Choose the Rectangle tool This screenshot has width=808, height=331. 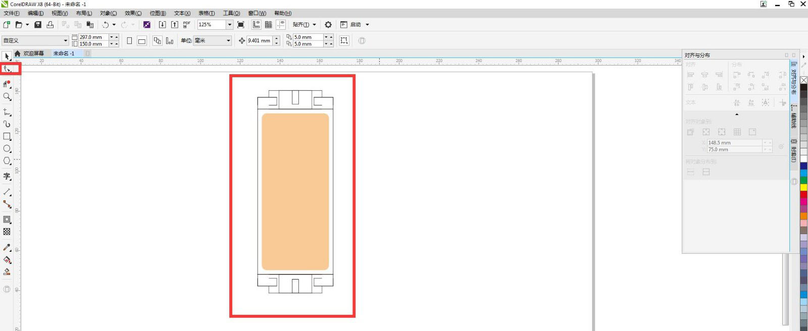click(x=7, y=137)
